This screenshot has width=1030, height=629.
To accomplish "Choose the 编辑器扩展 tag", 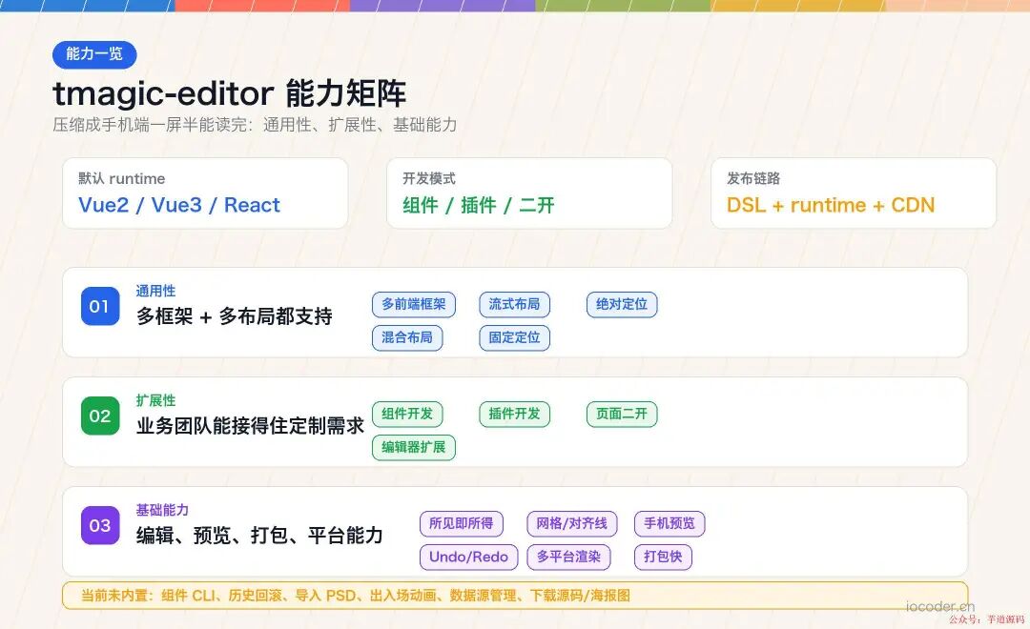I will point(414,447).
